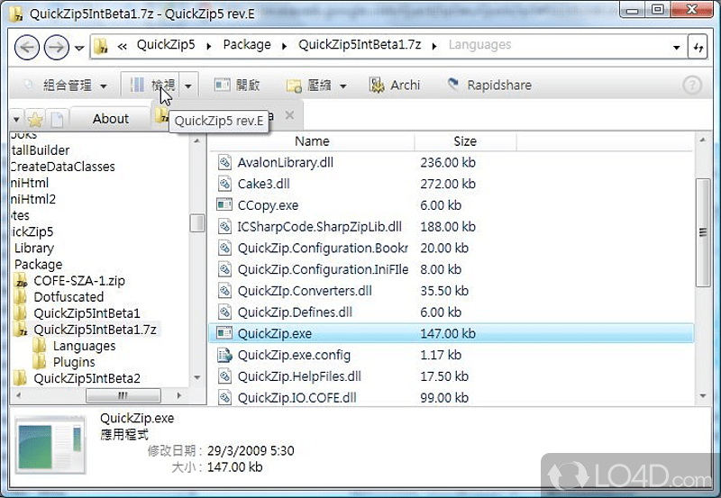Select the QuickZip.exe.config file icon

tap(224, 355)
